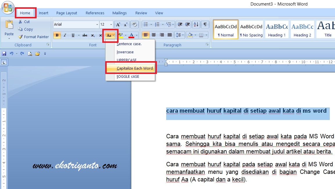Undo the last action
335x189 pixels.
(x=12, y=54)
